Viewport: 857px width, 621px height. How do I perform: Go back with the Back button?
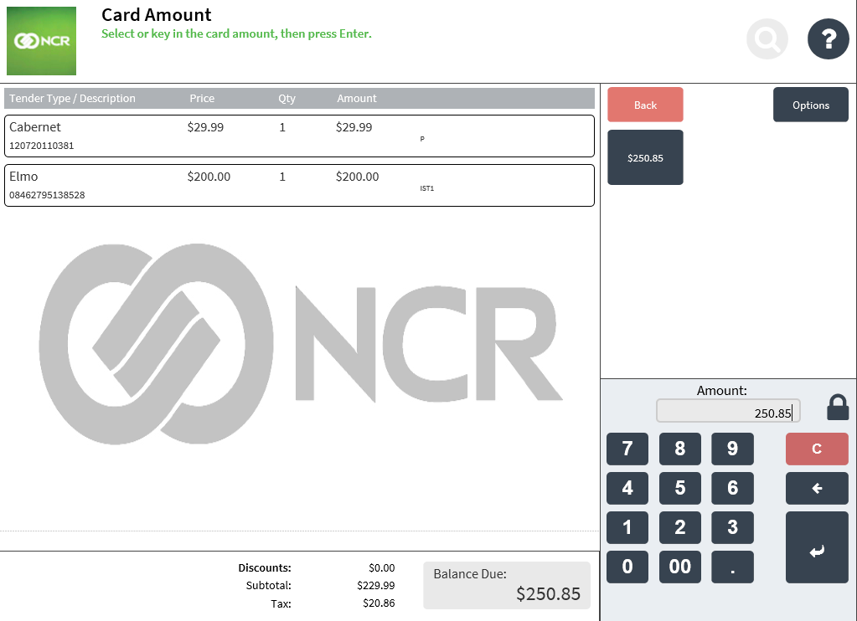tap(645, 105)
